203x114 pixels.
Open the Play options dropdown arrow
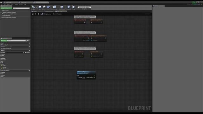click(77, 7)
